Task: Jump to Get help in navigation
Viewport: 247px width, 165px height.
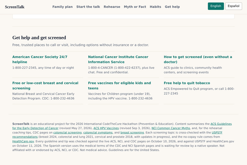Action: coord(172,7)
